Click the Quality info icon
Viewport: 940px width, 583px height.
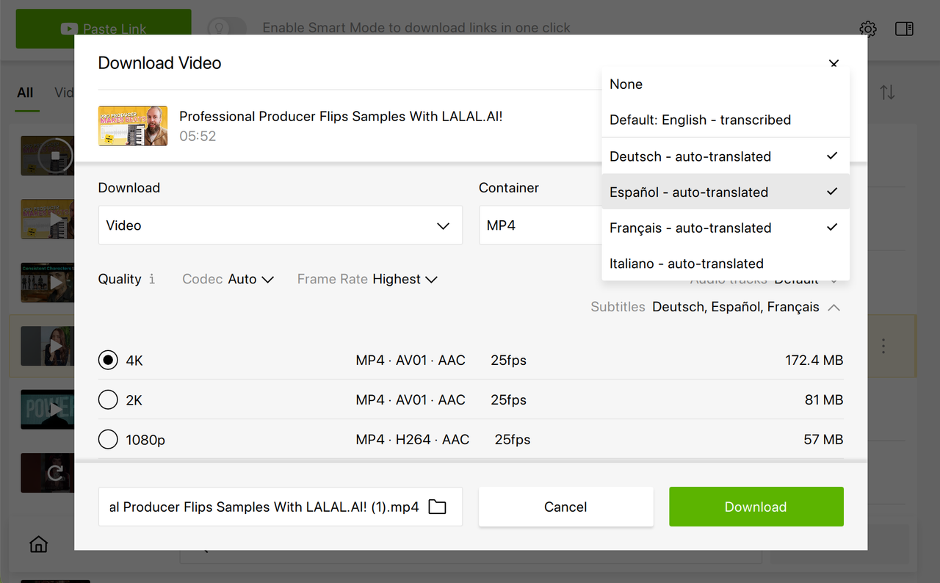click(x=152, y=279)
